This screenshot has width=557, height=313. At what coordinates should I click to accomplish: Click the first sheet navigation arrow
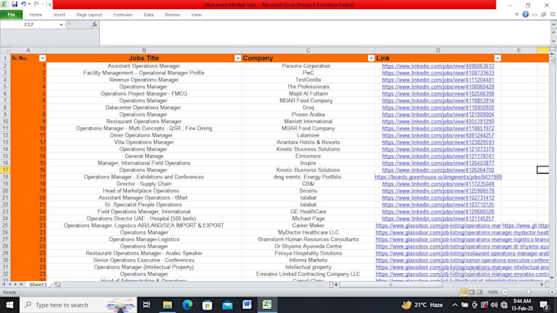(4, 284)
